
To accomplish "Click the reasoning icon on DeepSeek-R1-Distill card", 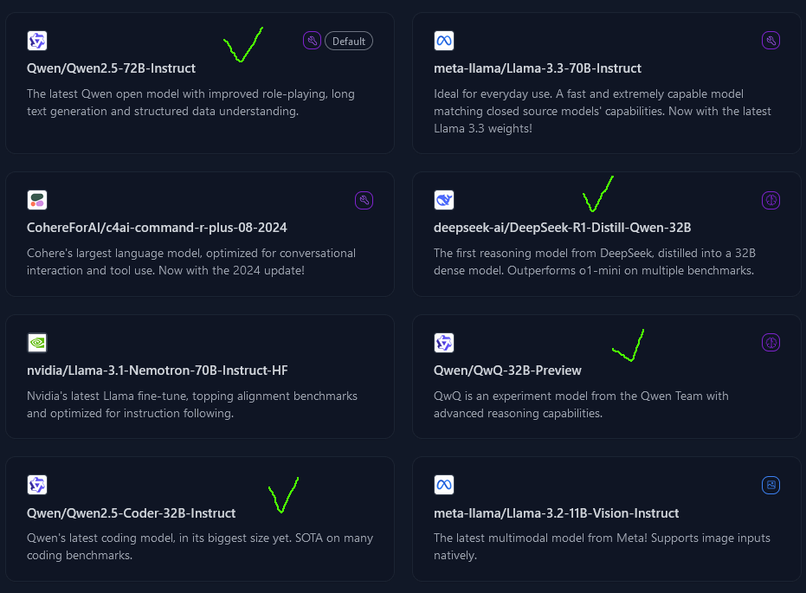I will (771, 201).
